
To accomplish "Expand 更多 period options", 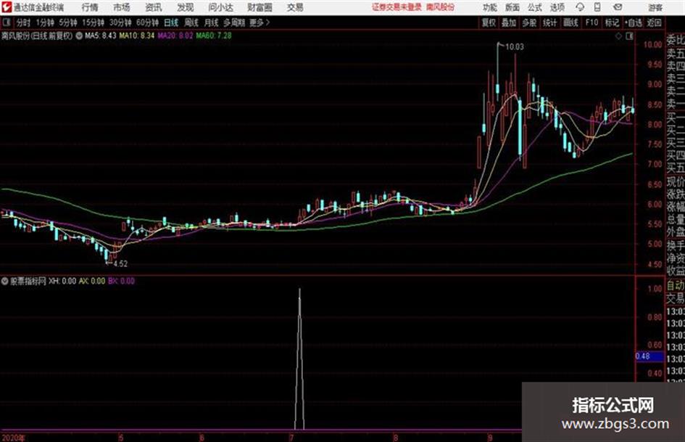I will (259, 22).
